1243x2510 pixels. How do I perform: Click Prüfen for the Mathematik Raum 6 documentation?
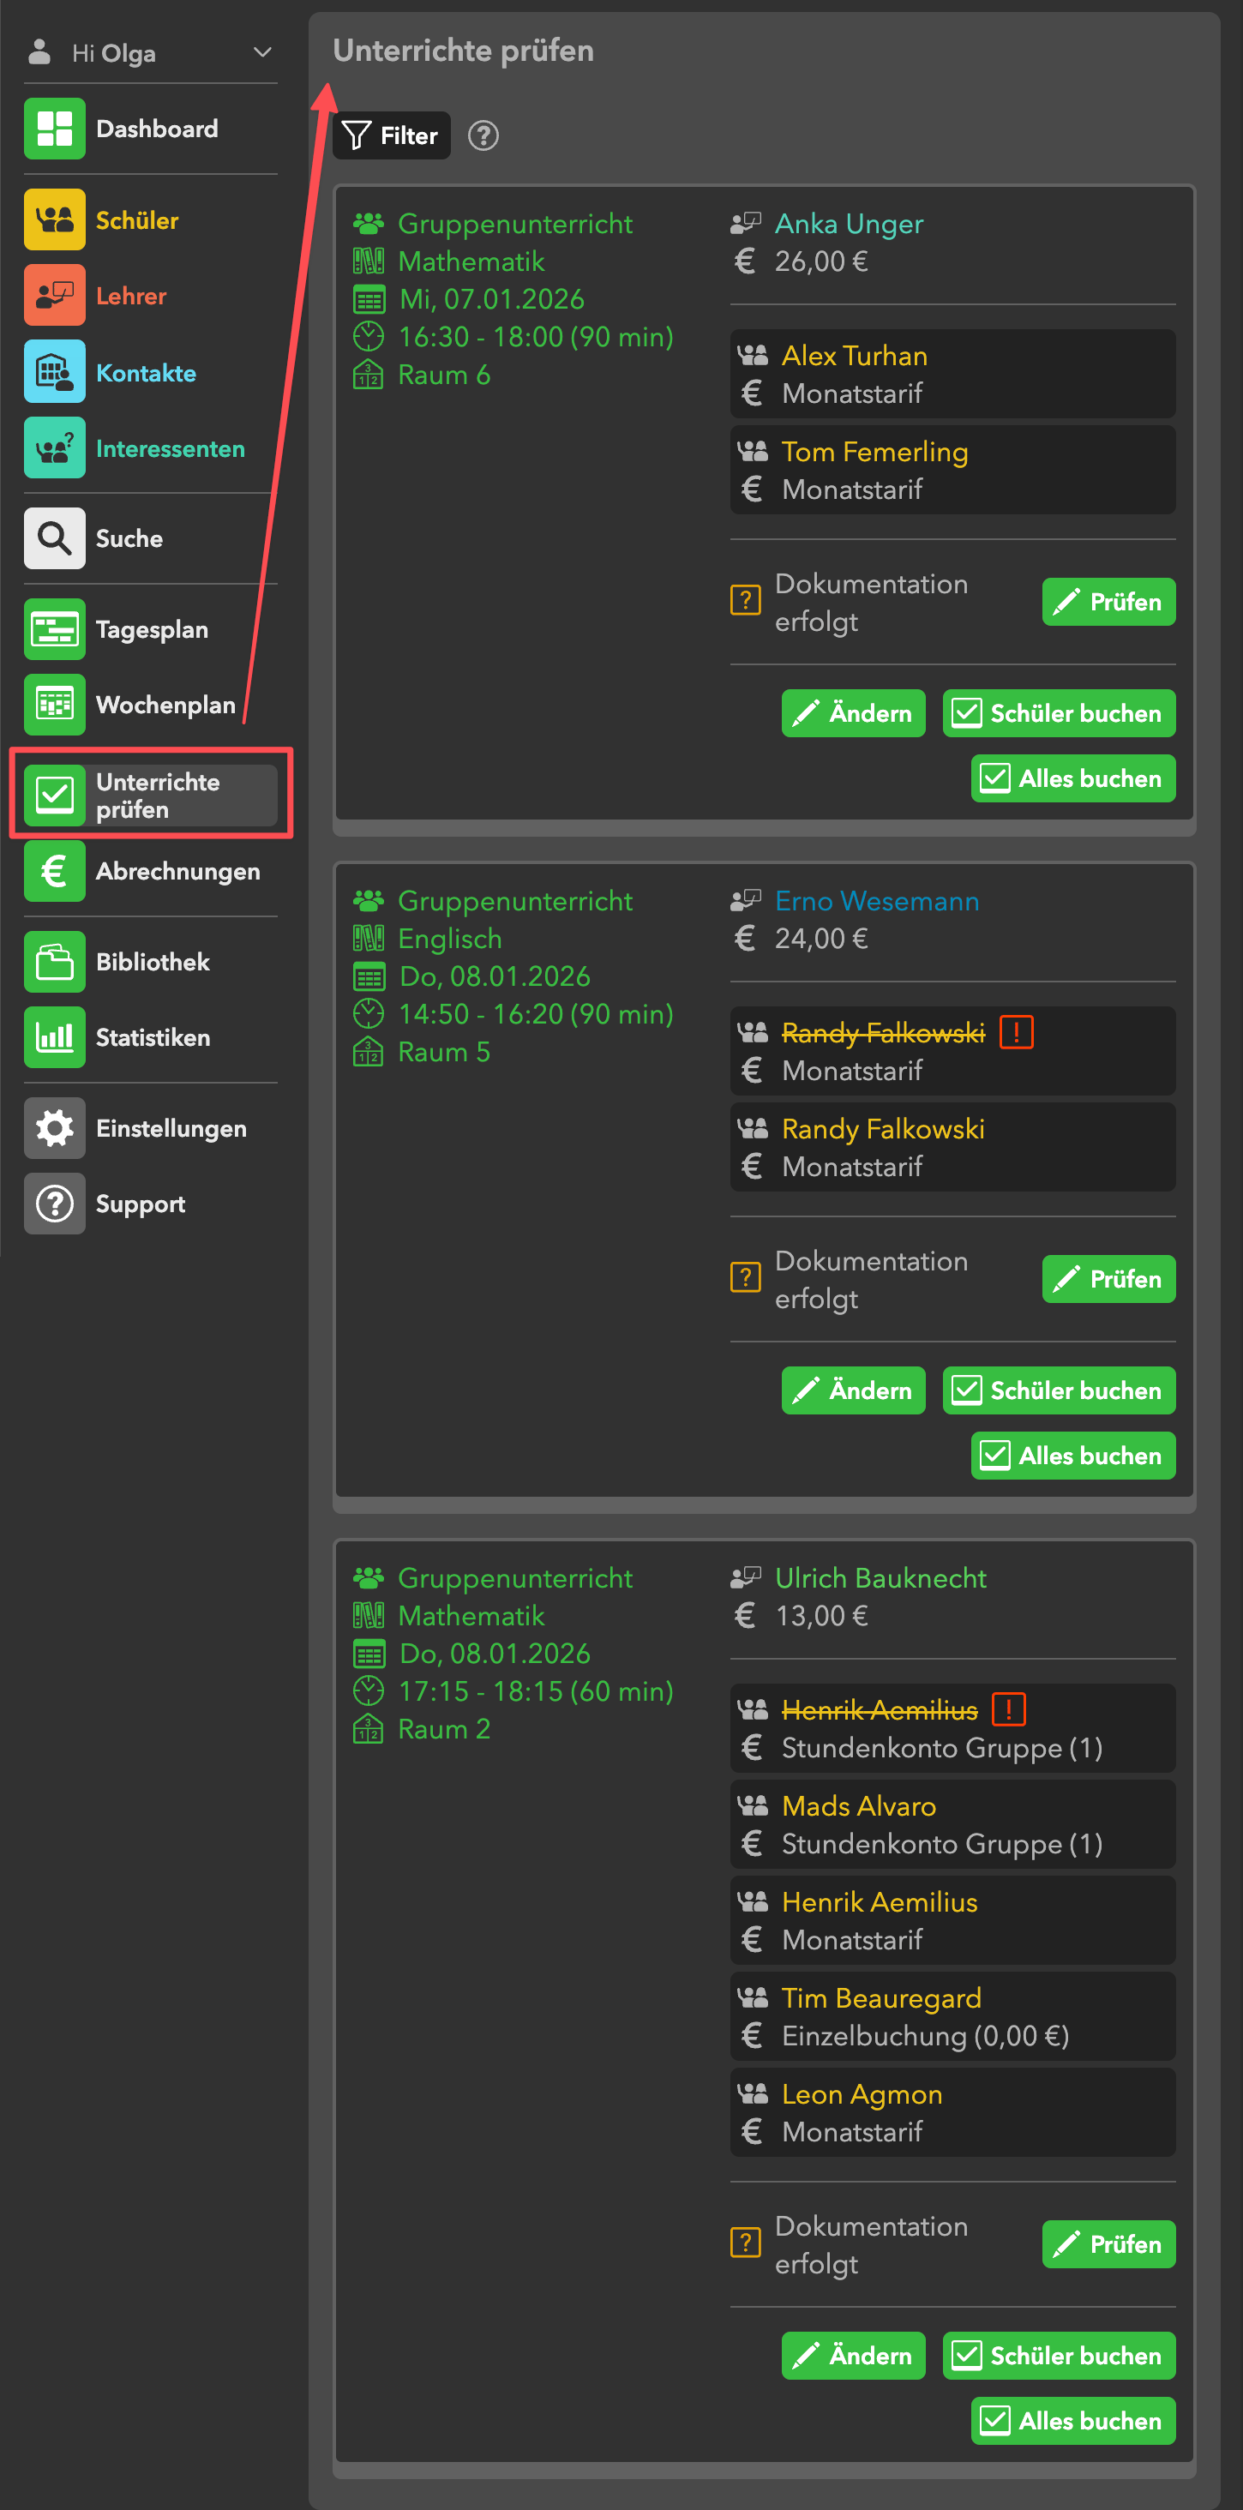1108,602
